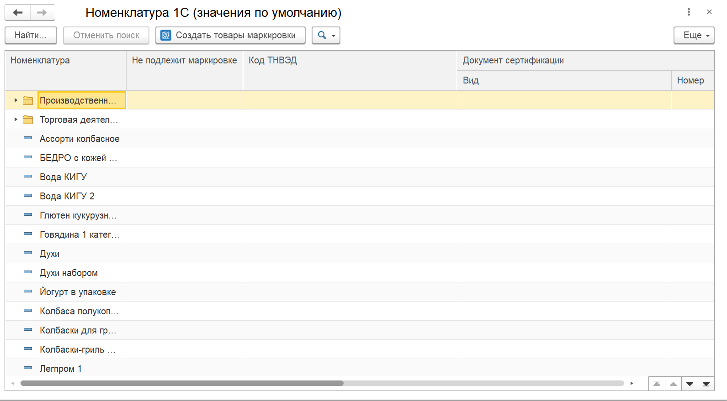Select the Духи row
Screen dimensions: 727x401
click(360, 254)
